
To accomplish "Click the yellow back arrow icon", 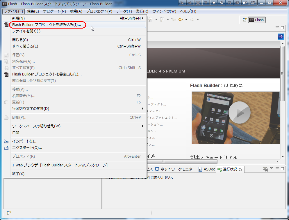I will tap(181, 20).
